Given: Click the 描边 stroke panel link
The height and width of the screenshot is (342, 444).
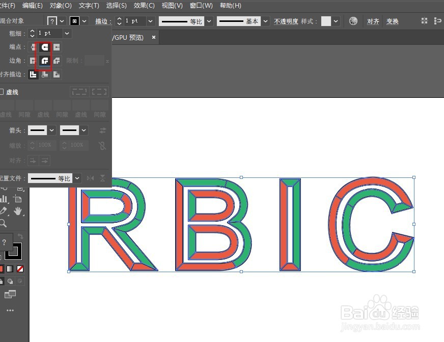Looking at the screenshot, I should 101,21.
